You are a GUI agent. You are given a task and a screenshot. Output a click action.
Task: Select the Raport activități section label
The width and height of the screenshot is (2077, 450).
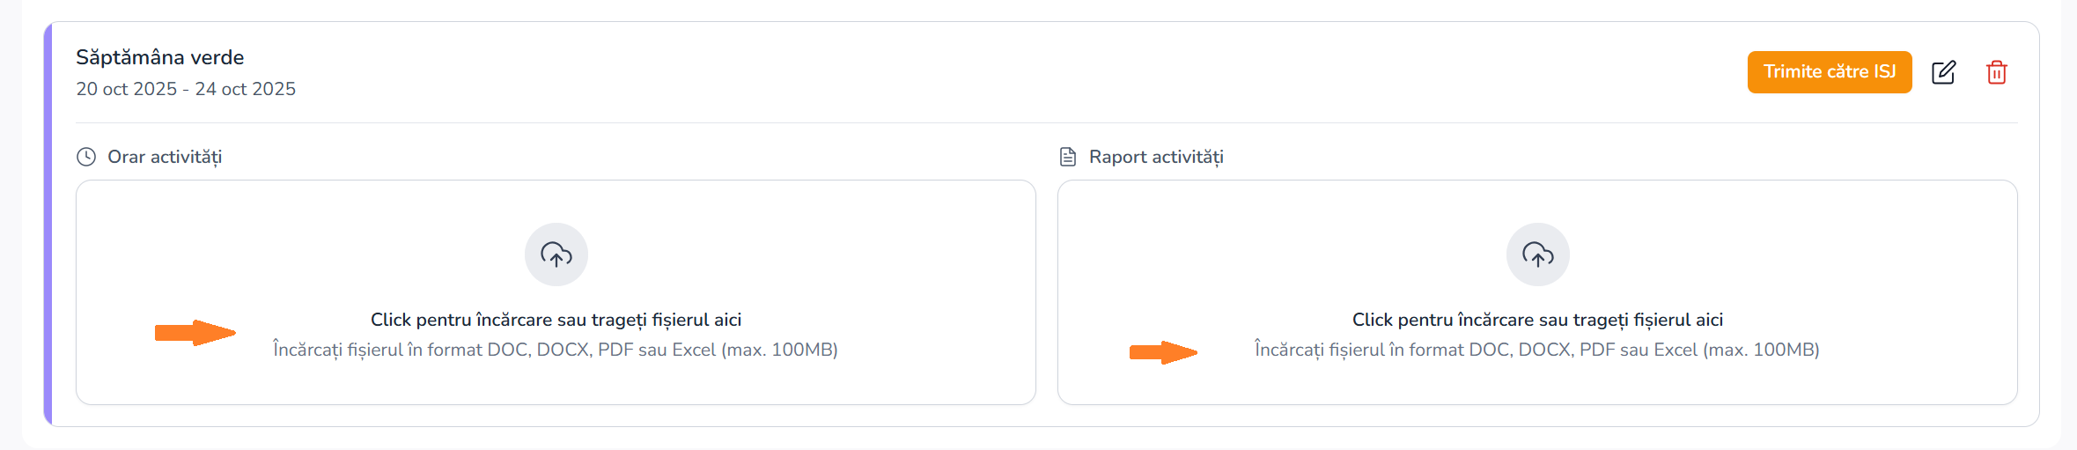(1156, 157)
